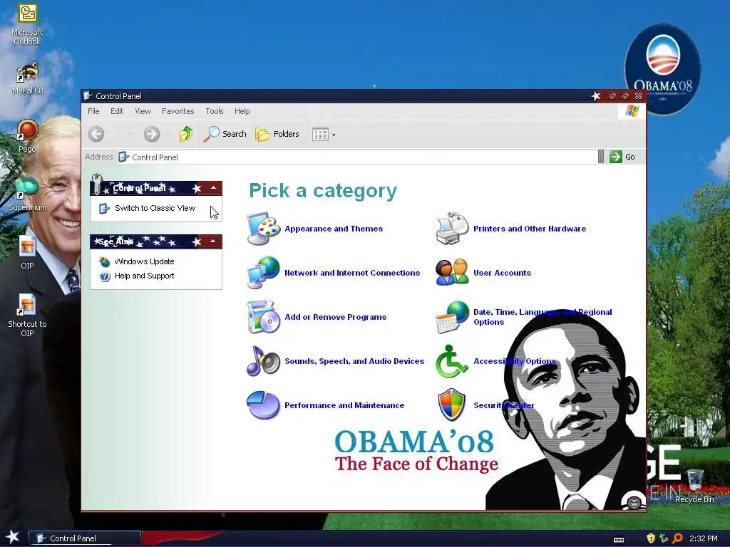Expand the Address bar dropdown

[x=601, y=157]
